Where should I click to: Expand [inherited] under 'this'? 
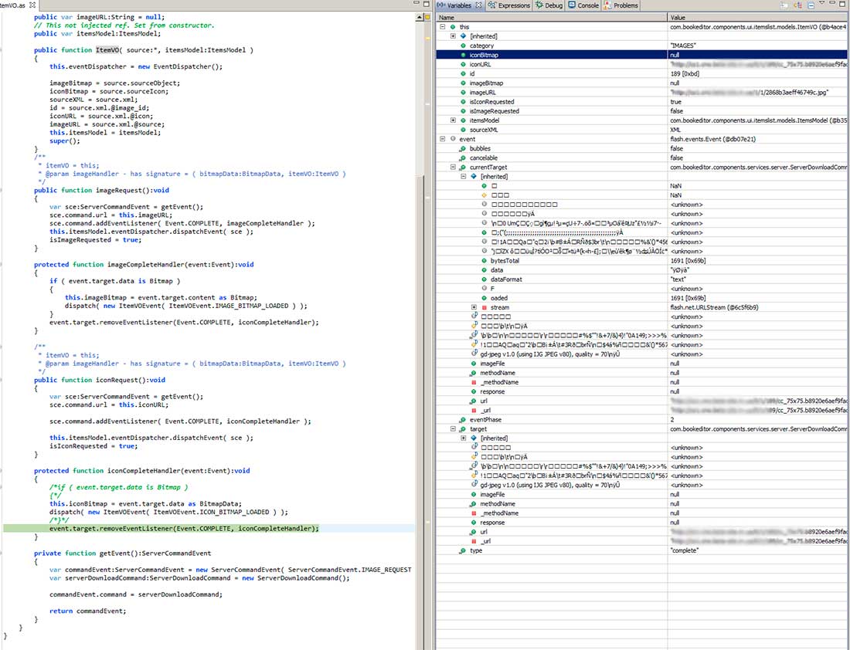[x=453, y=36]
